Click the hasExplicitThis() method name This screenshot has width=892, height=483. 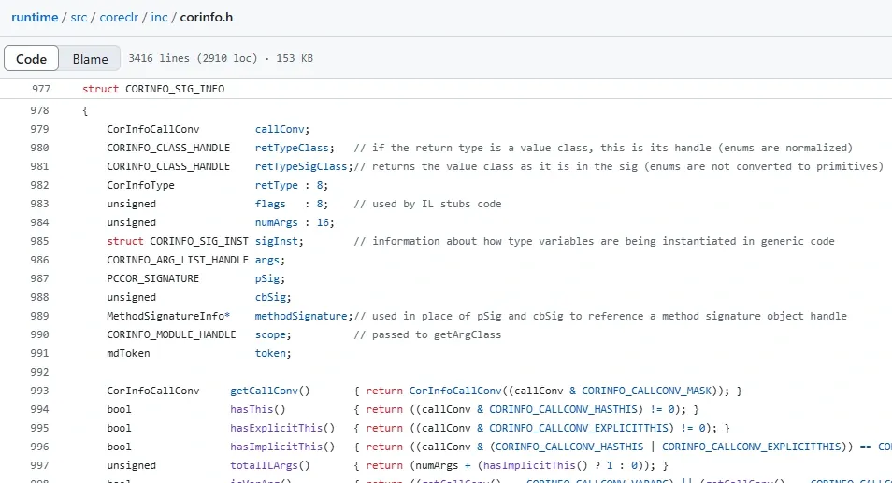coord(282,429)
